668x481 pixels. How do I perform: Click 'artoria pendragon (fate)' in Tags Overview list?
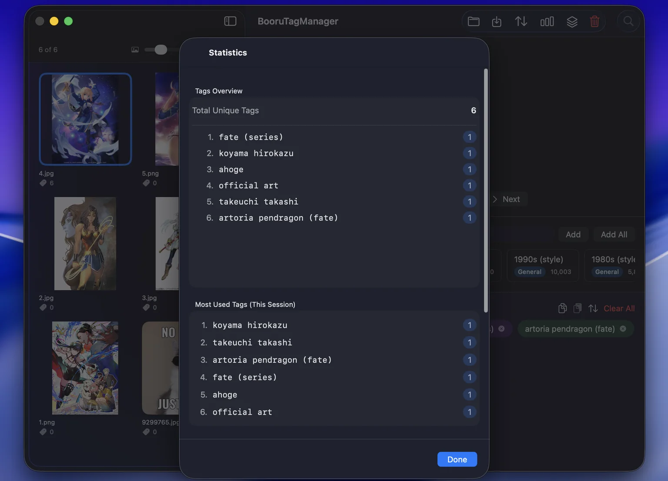click(x=278, y=218)
